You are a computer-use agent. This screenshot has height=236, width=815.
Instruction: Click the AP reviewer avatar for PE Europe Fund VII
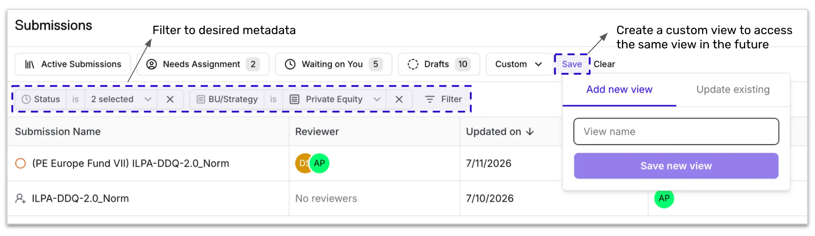point(319,163)
